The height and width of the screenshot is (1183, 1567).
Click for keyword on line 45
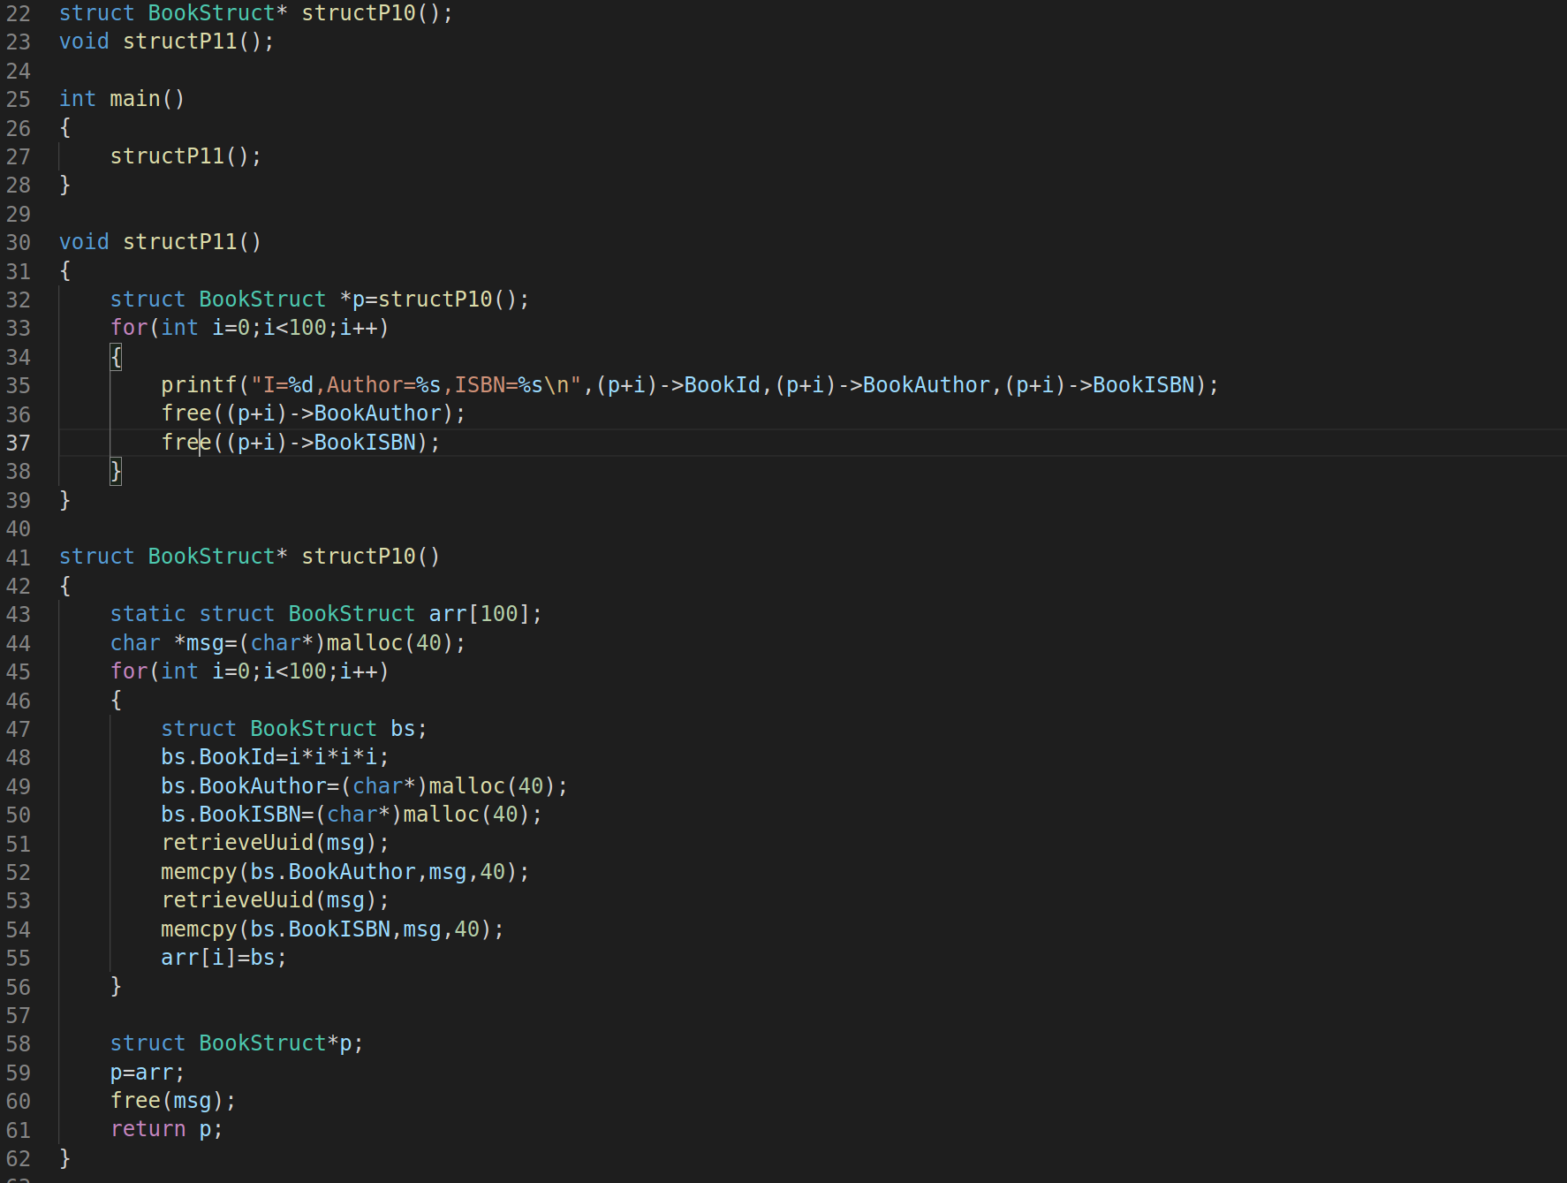[129, 671]
